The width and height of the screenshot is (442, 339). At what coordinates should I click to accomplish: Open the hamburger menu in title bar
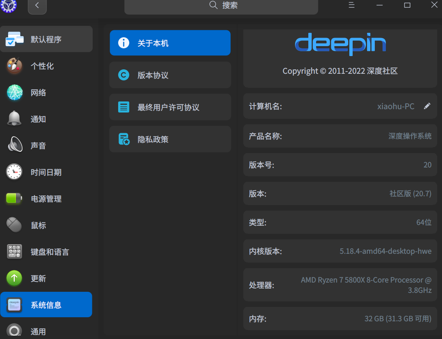pyautogui.click(x=351, y=5)
